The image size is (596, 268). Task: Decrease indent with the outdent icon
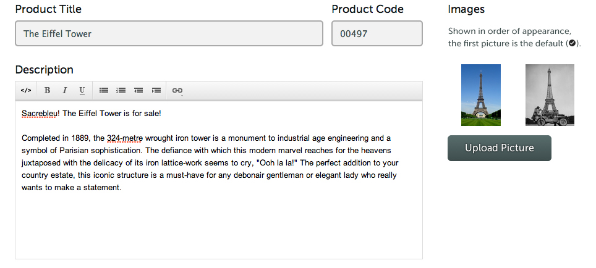pyautogui.click(x=138, y=90)
